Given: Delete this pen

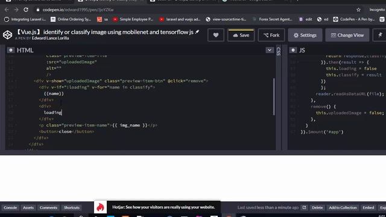Looking at the screenshot, I should 317,207.
